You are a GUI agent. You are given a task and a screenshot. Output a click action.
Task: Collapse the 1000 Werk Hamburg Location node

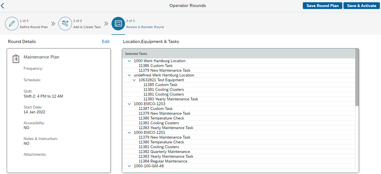coord(129,61)
